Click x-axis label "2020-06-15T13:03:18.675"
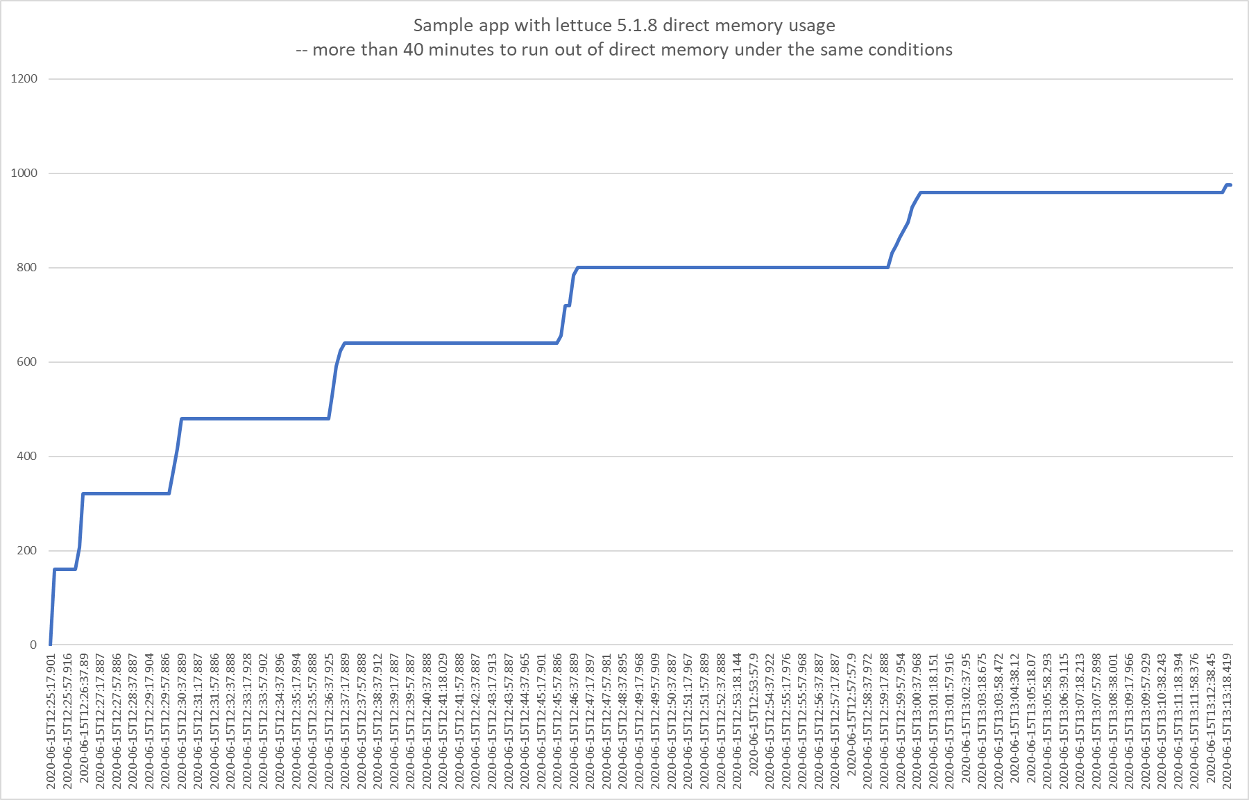 (983, 721)
